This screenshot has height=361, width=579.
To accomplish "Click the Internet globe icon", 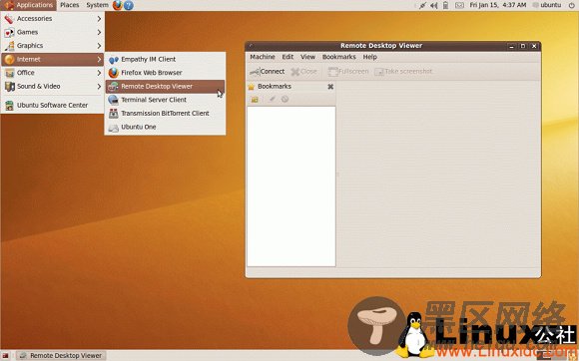I will click(x=9, y=60).
